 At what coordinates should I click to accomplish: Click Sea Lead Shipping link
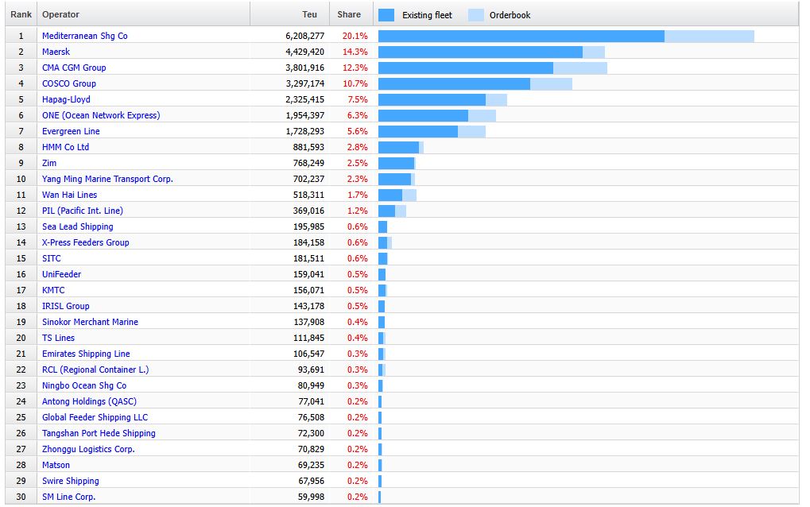pyautogui.click(x=77, y=226)
